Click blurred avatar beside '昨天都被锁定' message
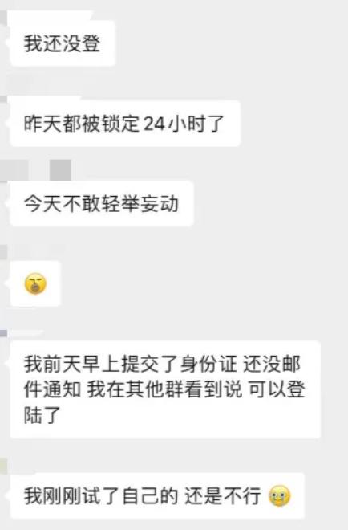348x530 pixels. click(3, 99)
